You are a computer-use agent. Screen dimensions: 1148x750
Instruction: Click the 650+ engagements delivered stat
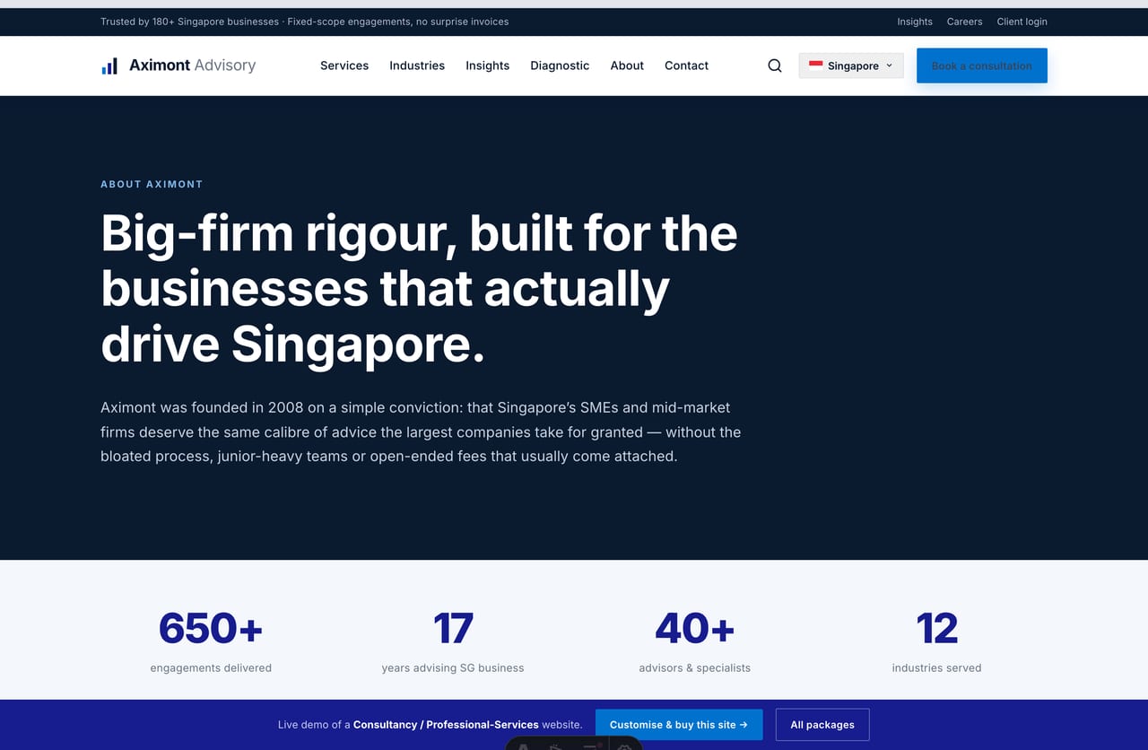point(211,641)
